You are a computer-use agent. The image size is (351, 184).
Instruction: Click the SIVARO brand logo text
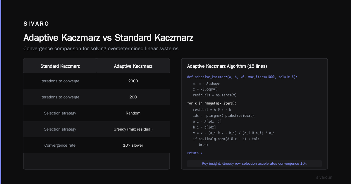pyautogui.click(x=36, y=24)
